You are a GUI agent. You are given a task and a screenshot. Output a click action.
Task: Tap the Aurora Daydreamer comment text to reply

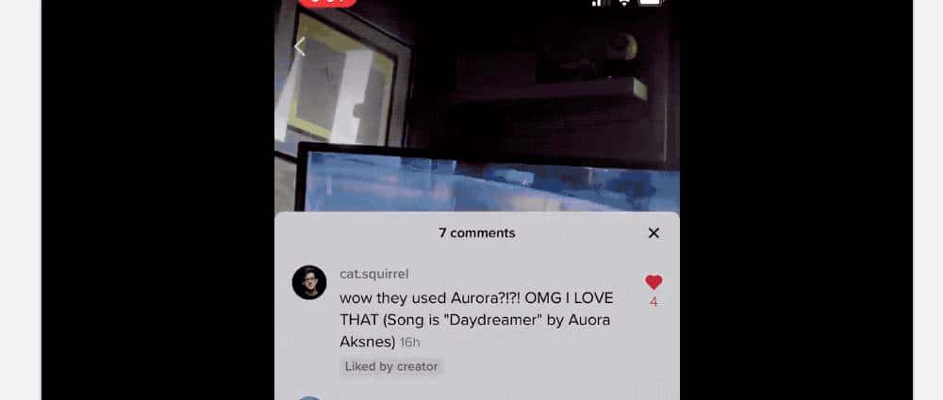click(x=476, y=320)
